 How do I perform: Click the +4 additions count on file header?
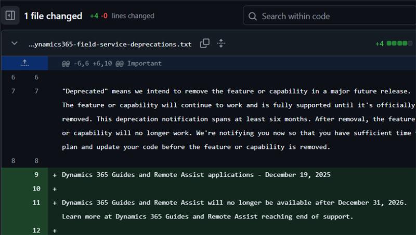pyautogui.click(x=379, y=44)
